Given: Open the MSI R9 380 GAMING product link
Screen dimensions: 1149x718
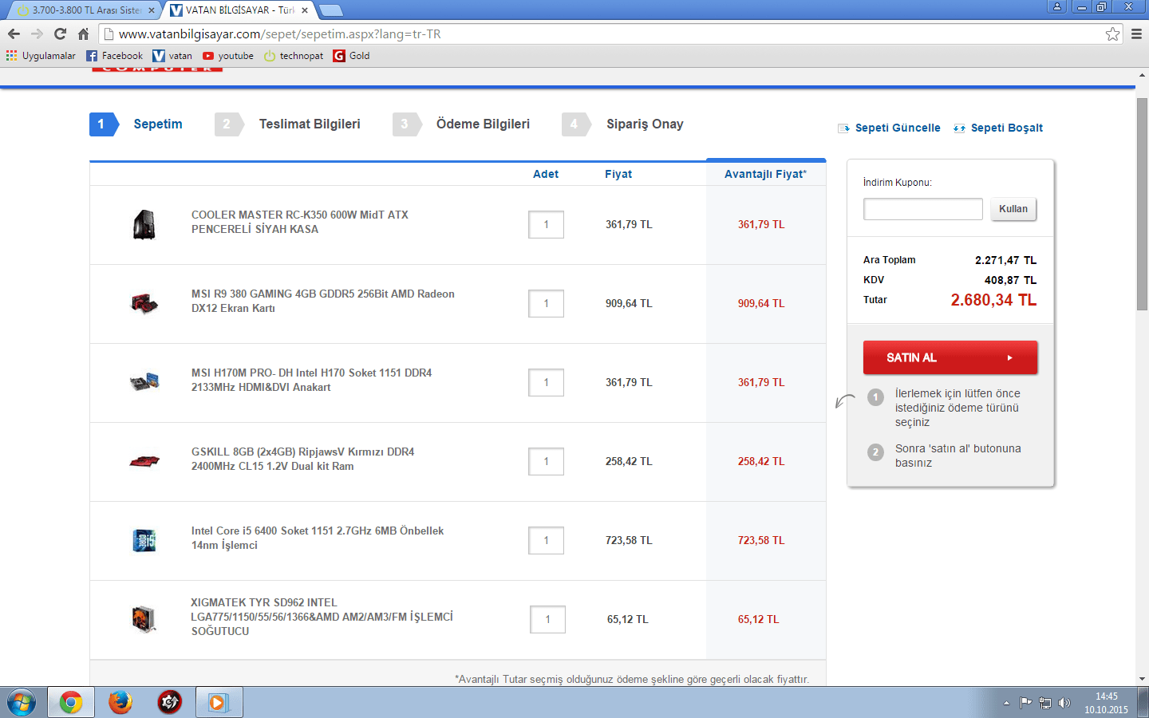Looking at the screenshot, I should [323, 301].
